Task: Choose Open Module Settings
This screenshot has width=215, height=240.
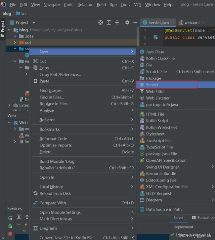Action: coord(83,212)
